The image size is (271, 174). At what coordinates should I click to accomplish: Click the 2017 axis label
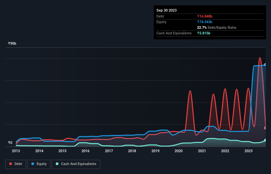click(109, 151)
